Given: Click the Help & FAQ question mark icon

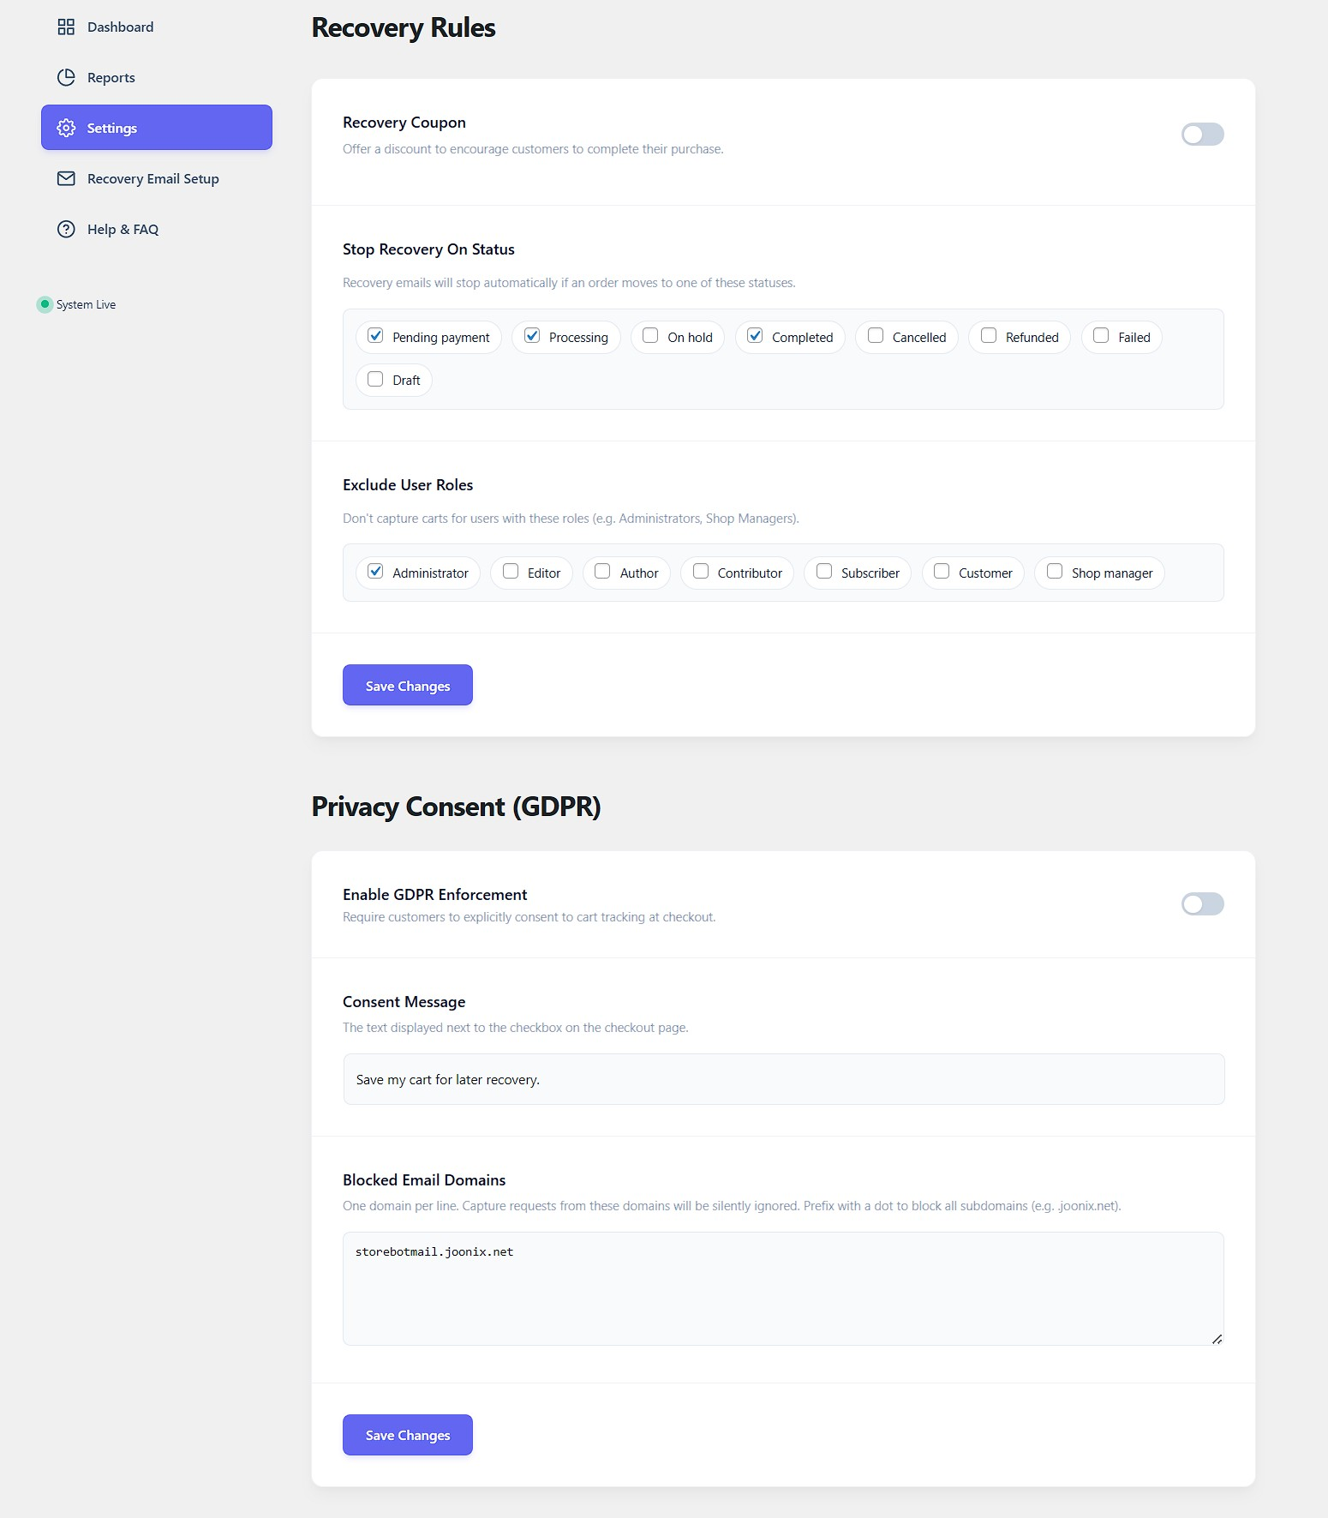Looking at the screenshot, I should pos(66,229).
